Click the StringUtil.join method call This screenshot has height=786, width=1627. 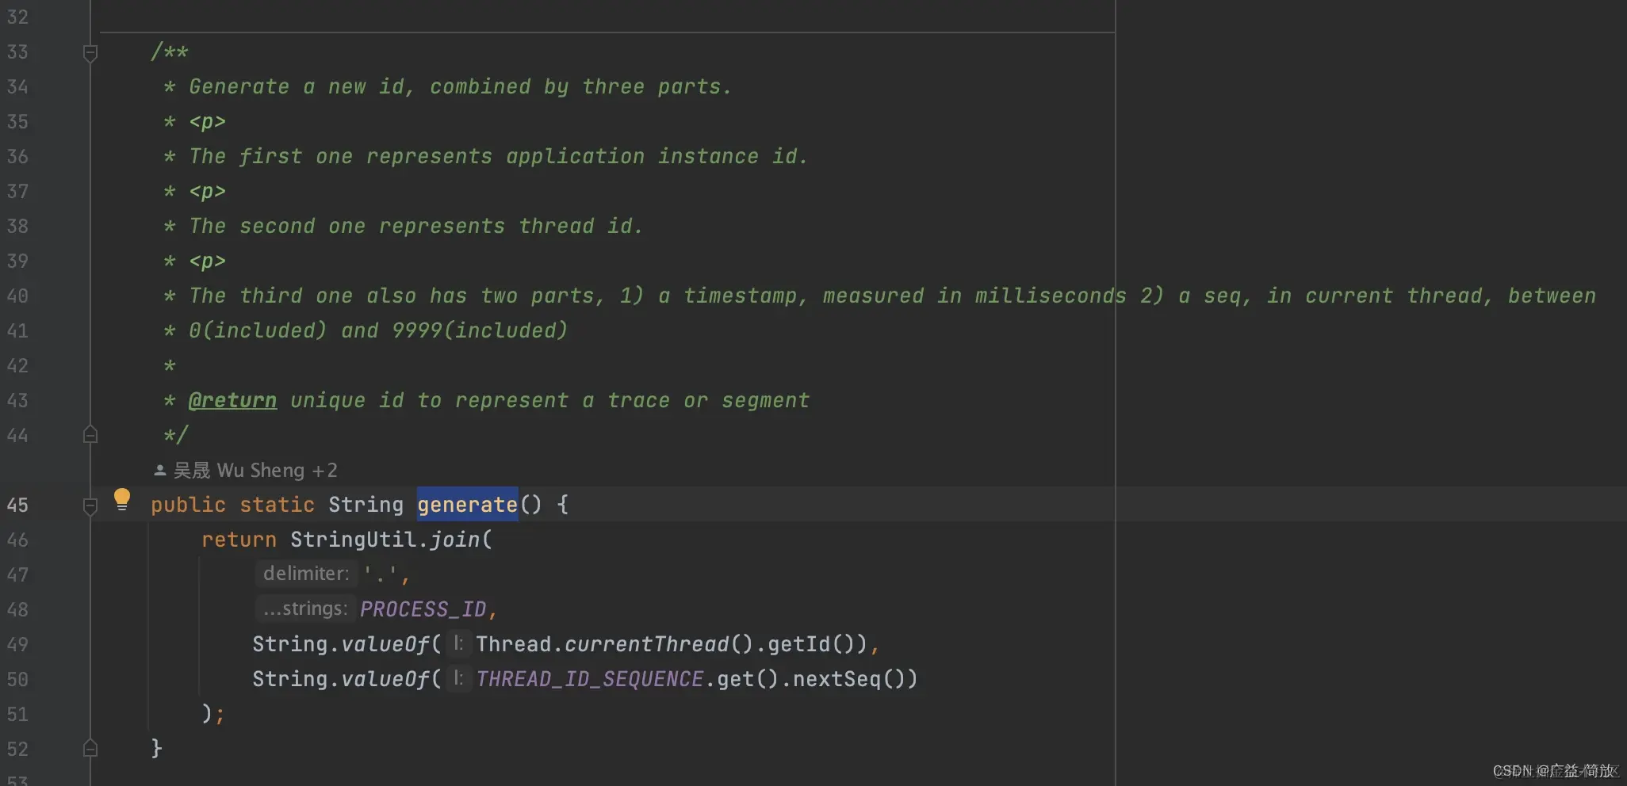point(391,540)
